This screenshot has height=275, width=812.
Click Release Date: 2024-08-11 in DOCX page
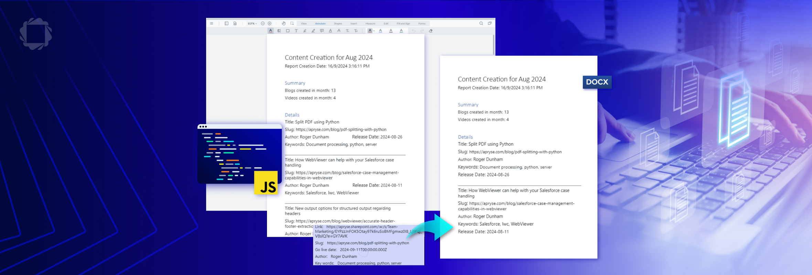point(483,232)
